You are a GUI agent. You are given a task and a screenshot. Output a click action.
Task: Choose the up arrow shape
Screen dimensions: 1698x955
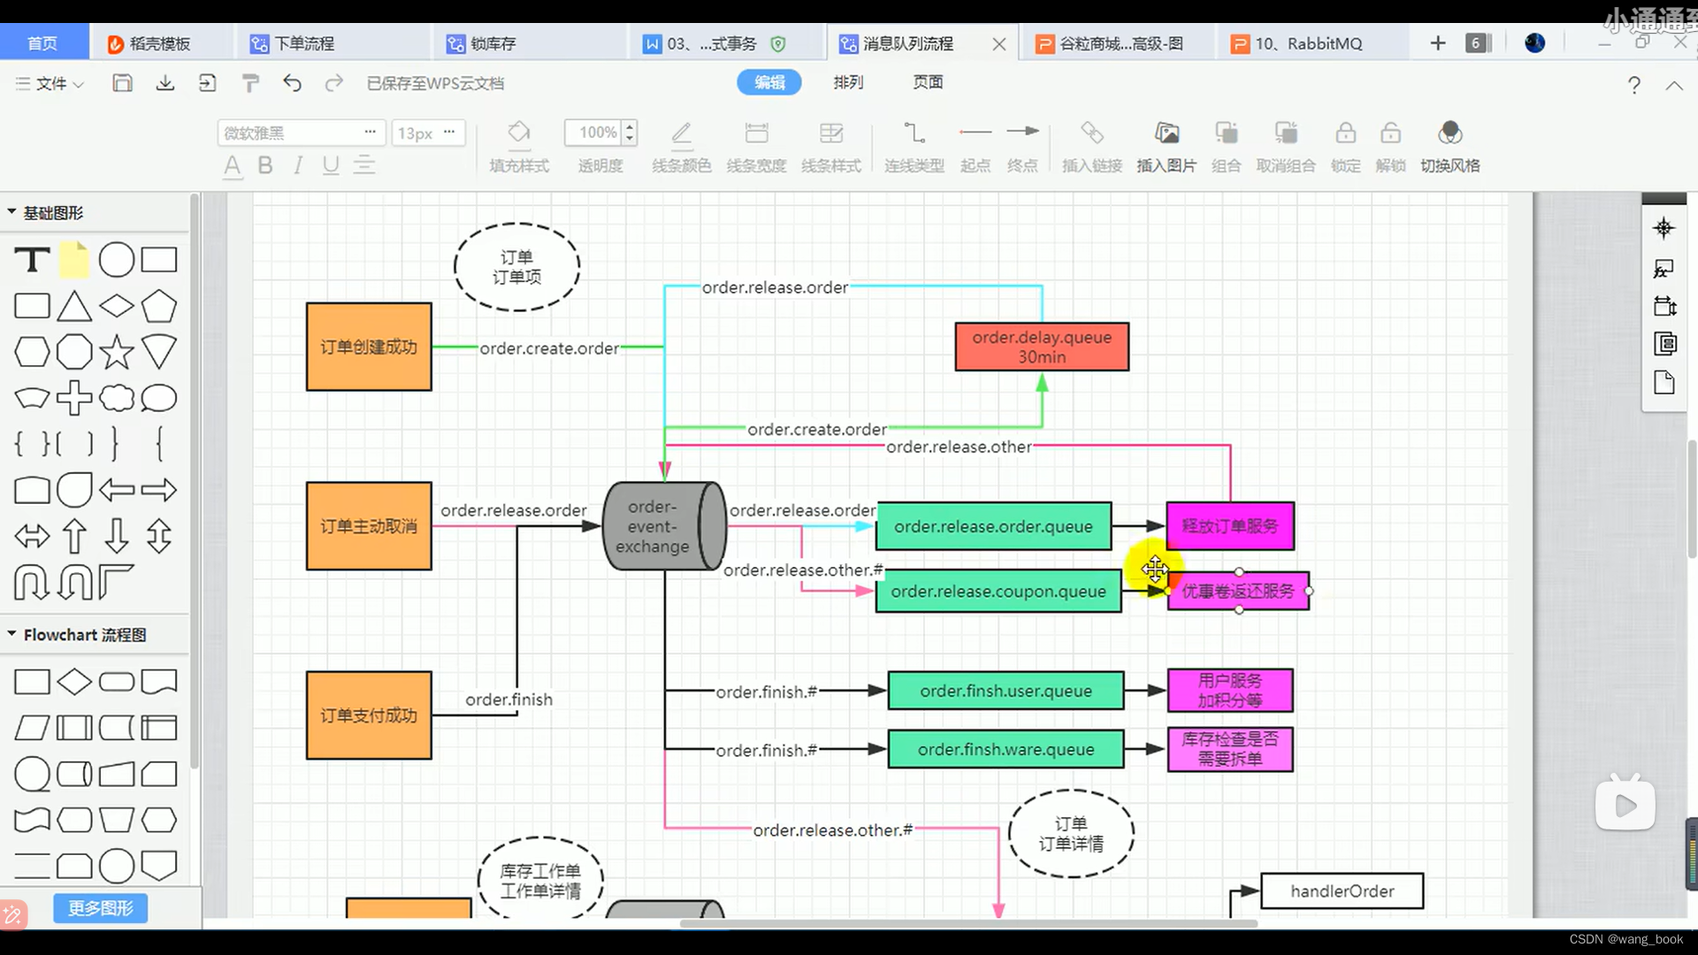coord(74,536)
